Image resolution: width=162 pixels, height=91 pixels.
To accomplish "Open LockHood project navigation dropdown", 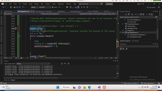I will [x=22, y=14].
